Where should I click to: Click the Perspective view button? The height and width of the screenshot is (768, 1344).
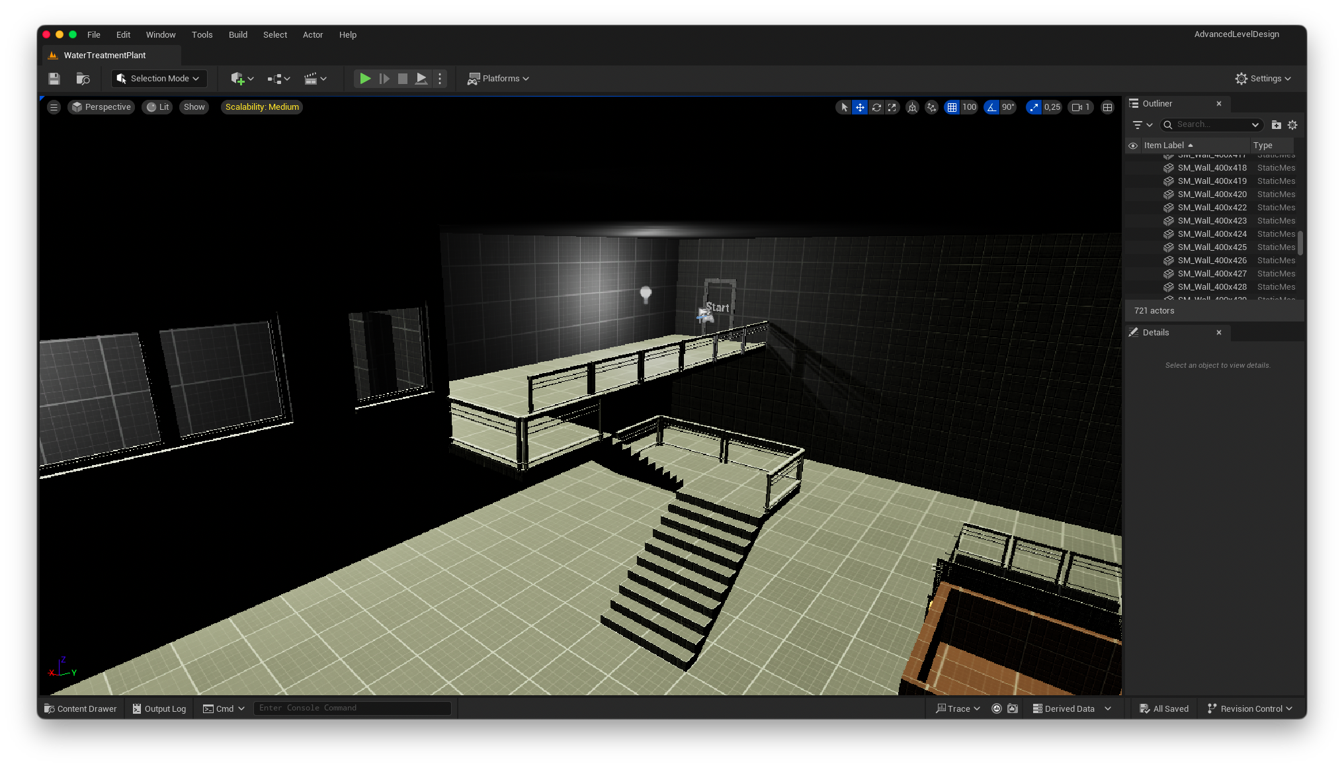click(101, 107)
